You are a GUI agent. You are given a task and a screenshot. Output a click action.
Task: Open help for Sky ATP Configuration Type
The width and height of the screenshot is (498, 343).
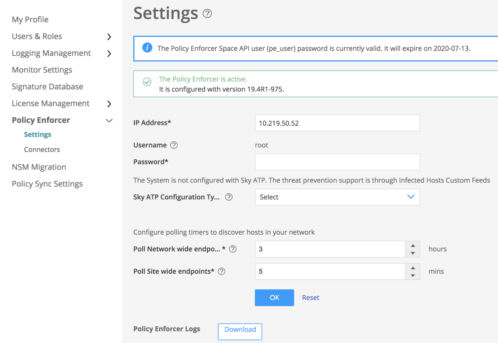229,197
